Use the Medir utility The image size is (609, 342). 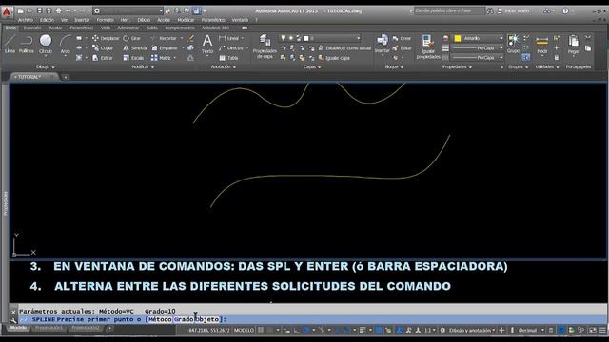pyautogui.click(x=541, y=45)
